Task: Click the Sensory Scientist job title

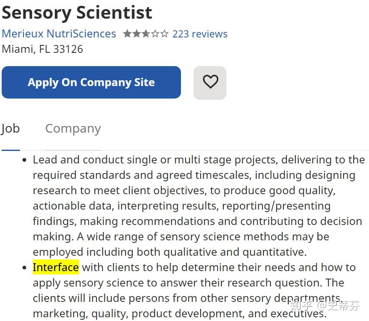Action: (77, 12)
